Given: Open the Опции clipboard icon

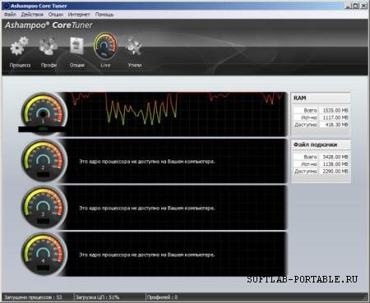Looking at the screenshot, I should tap(76, 46).
